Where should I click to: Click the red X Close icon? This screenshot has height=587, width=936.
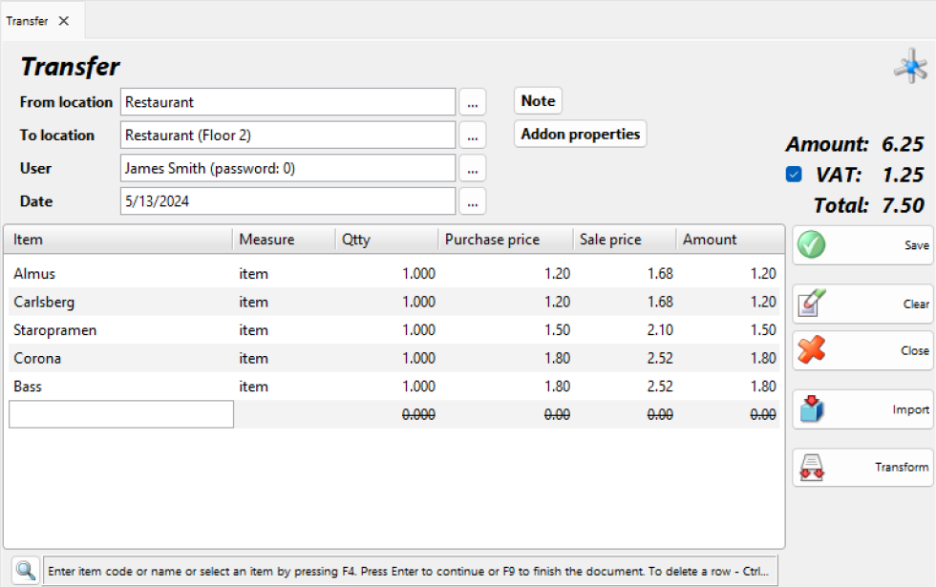(811, 349)
